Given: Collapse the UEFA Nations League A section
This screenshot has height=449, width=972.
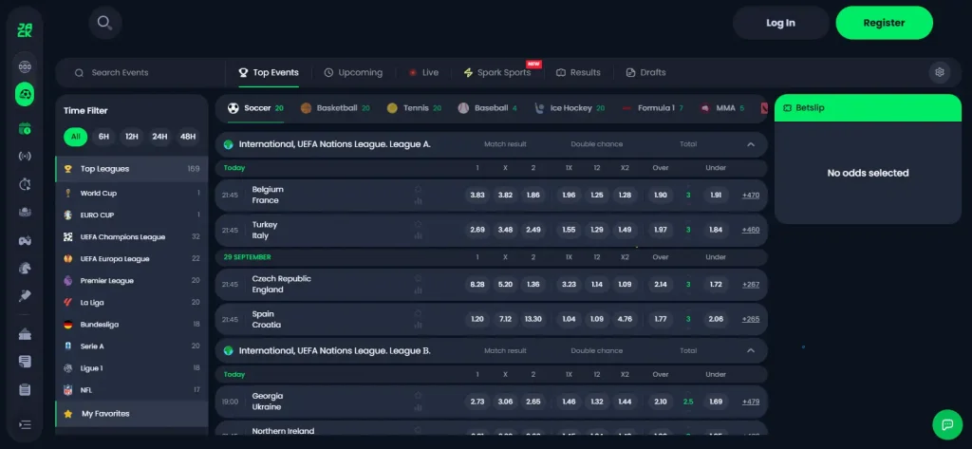Looking at the screenshot, I should tap(751, 144).
